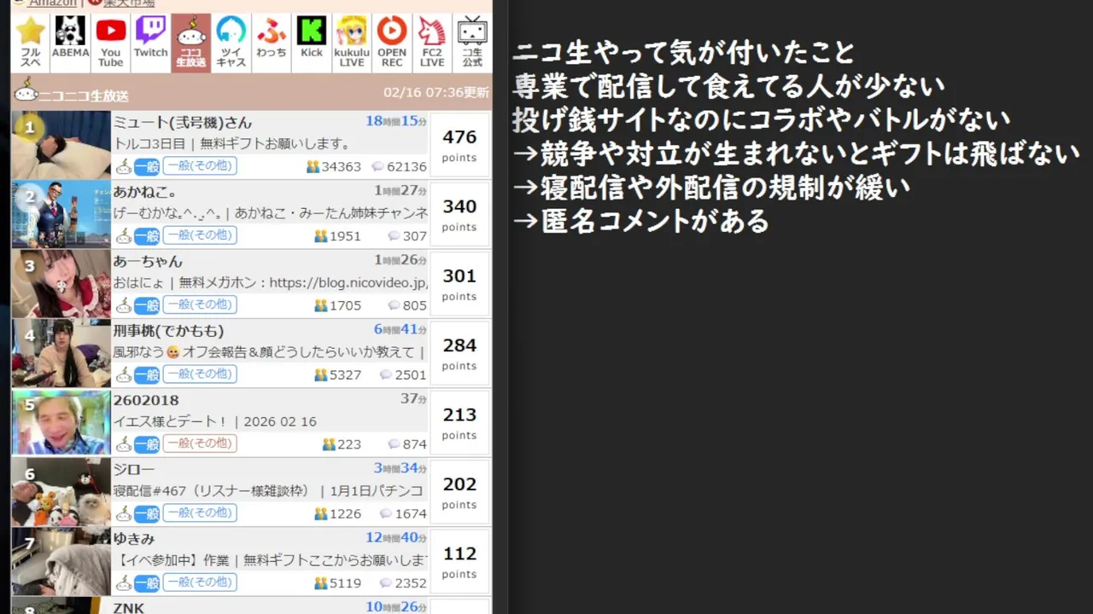The width and height of the screenshot is (1093, 614).
Task: Open rank 3 あーちゃん thumbnail
Action: point(61,283)
